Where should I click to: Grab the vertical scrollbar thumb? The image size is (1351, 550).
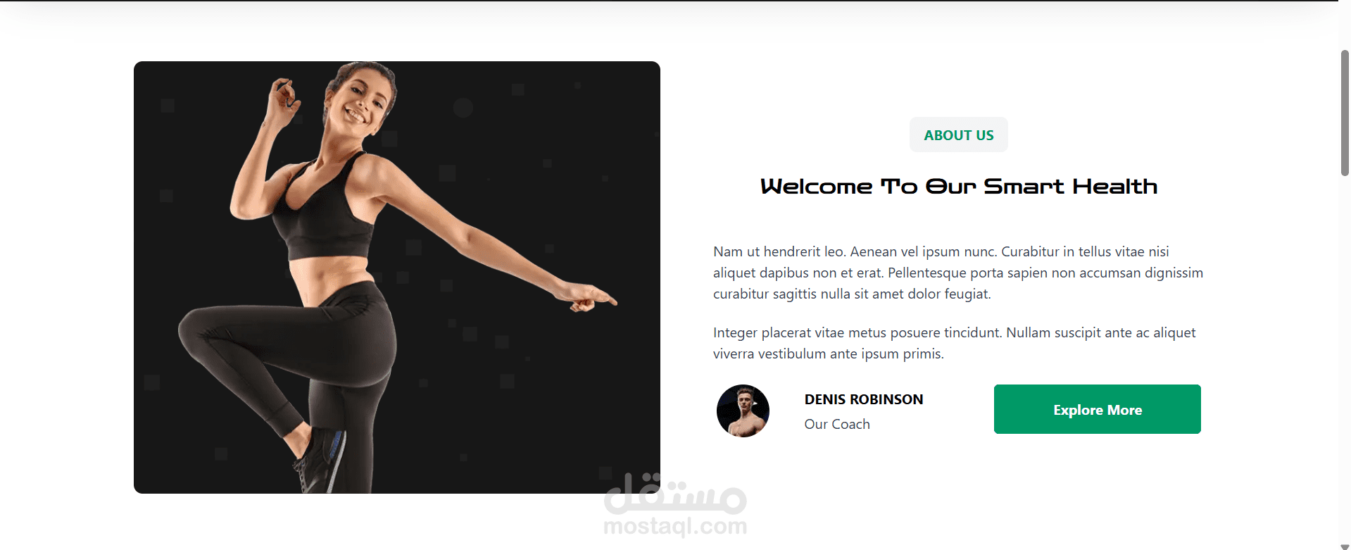pos(1345,113)
